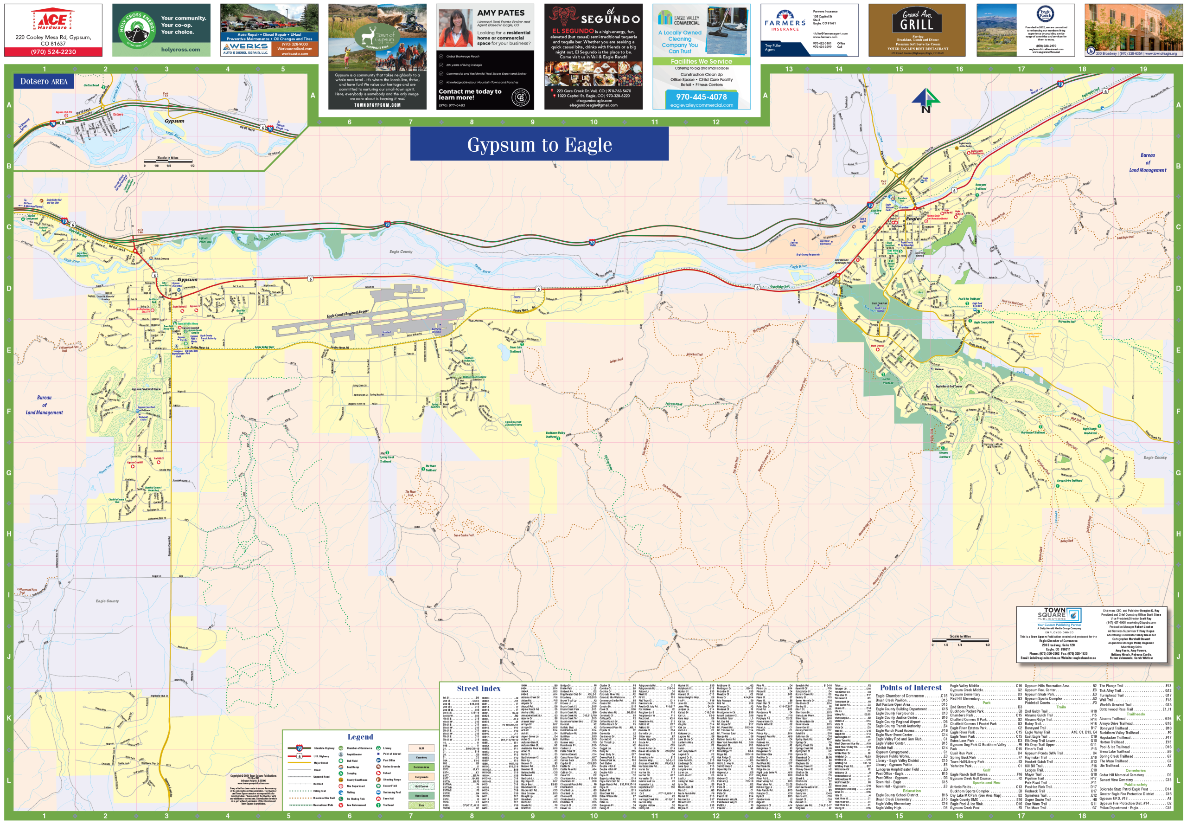Image resolution: width=1187 pixels, height=825 pixels.
Task: Select the Cemetery color swatch in Legend
Action: [x=422, y=758]
